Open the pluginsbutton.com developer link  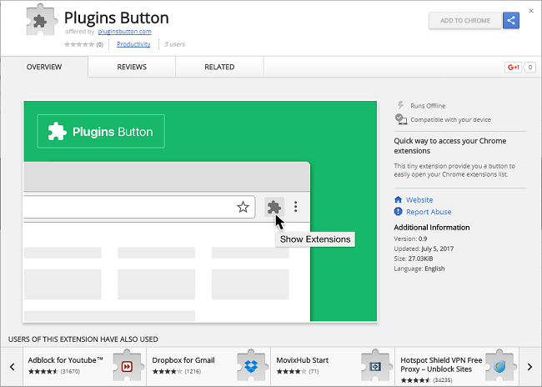pyautogui.click(x=130, y=32)
